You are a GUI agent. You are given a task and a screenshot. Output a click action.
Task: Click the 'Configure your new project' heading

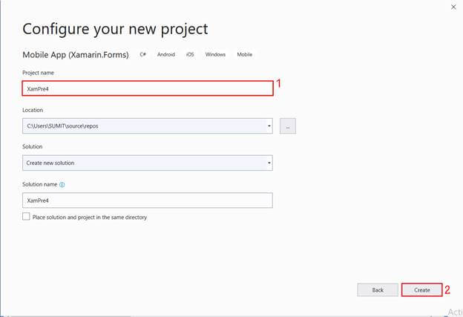[115, 30]
